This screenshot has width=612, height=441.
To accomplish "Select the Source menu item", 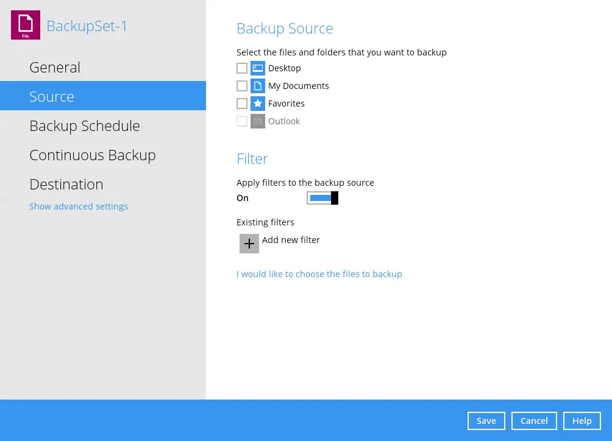I will [x=52, y=97].
